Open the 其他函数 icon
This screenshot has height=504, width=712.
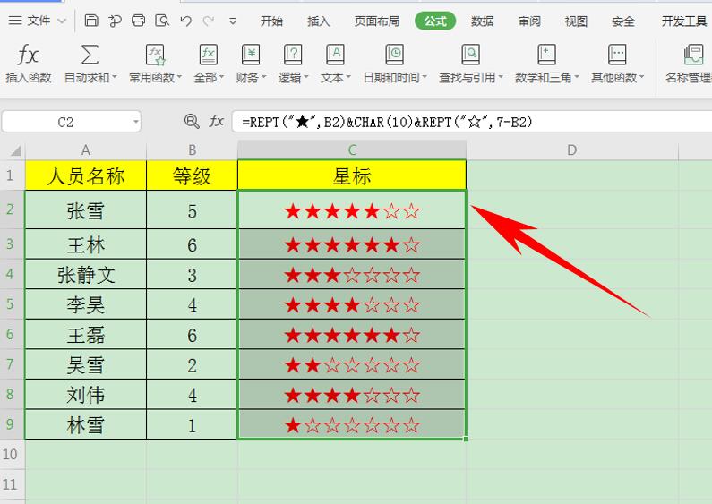[x=617, y=55]
